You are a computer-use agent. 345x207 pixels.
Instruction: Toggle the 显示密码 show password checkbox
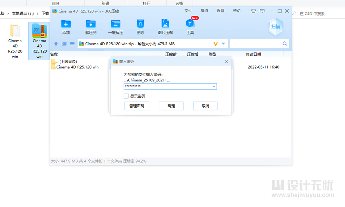126,96
